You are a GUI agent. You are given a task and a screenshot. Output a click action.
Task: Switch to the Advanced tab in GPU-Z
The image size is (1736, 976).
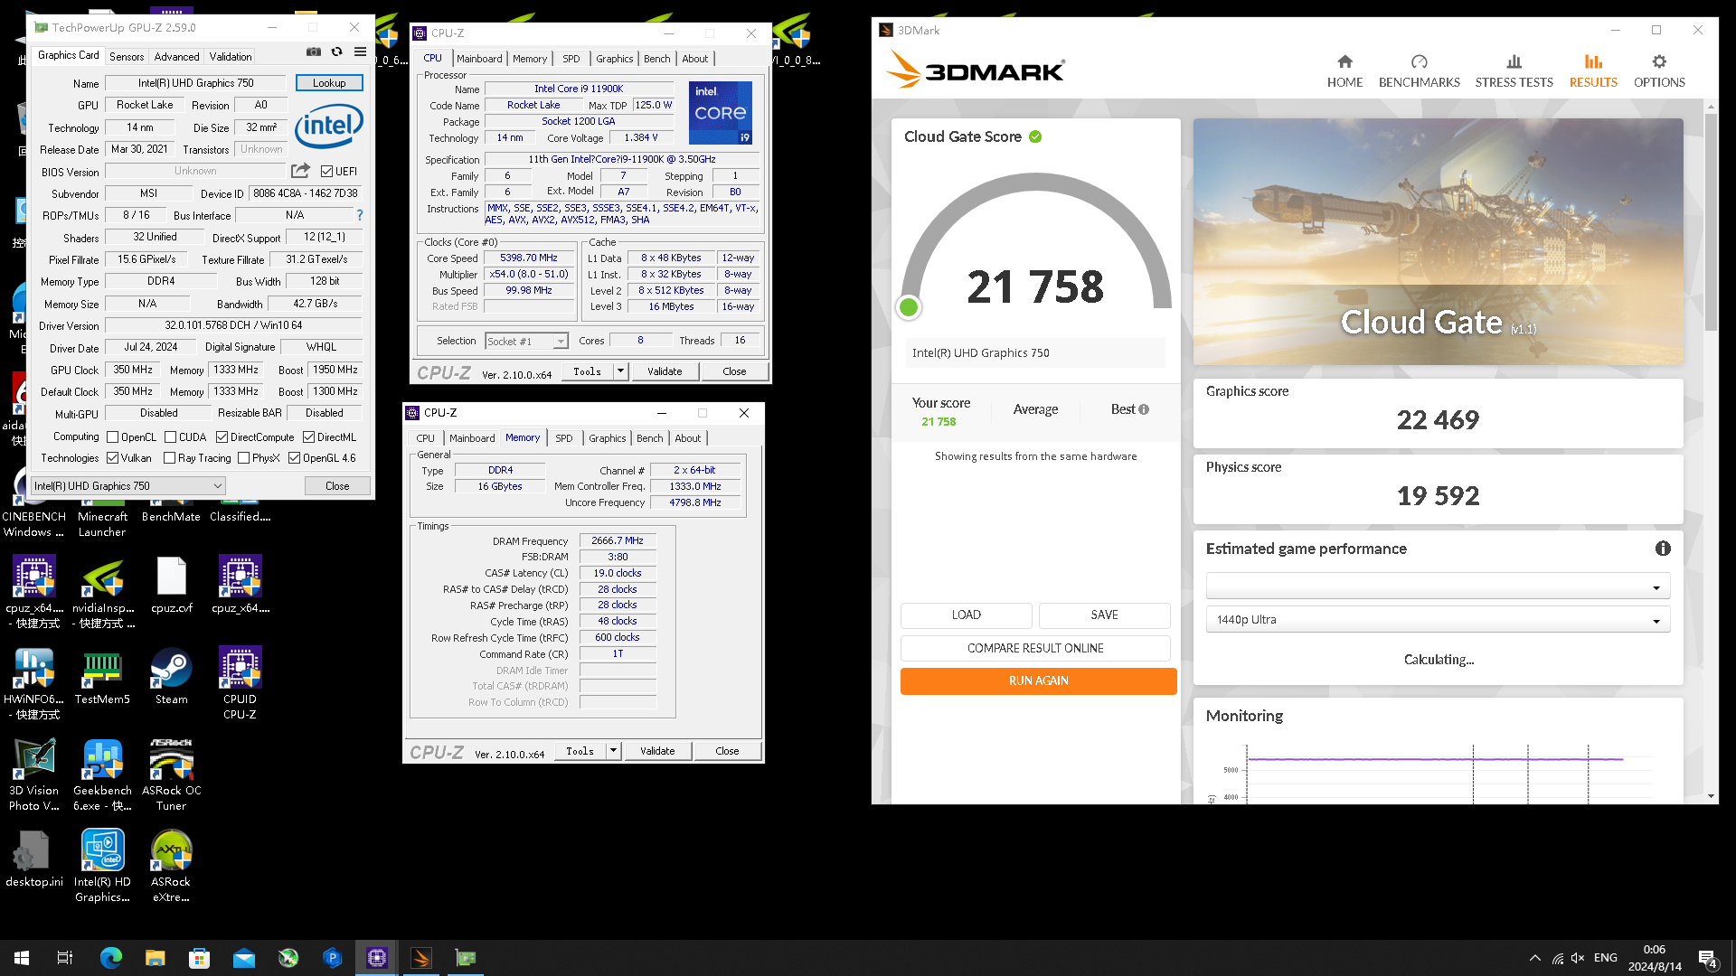(176, 56)
